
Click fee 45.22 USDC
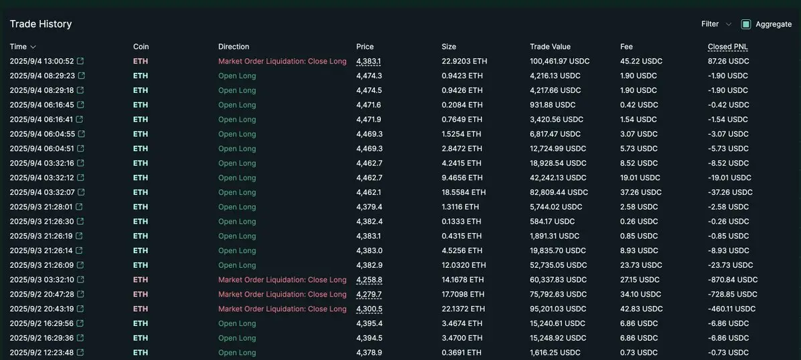[641, 61]
